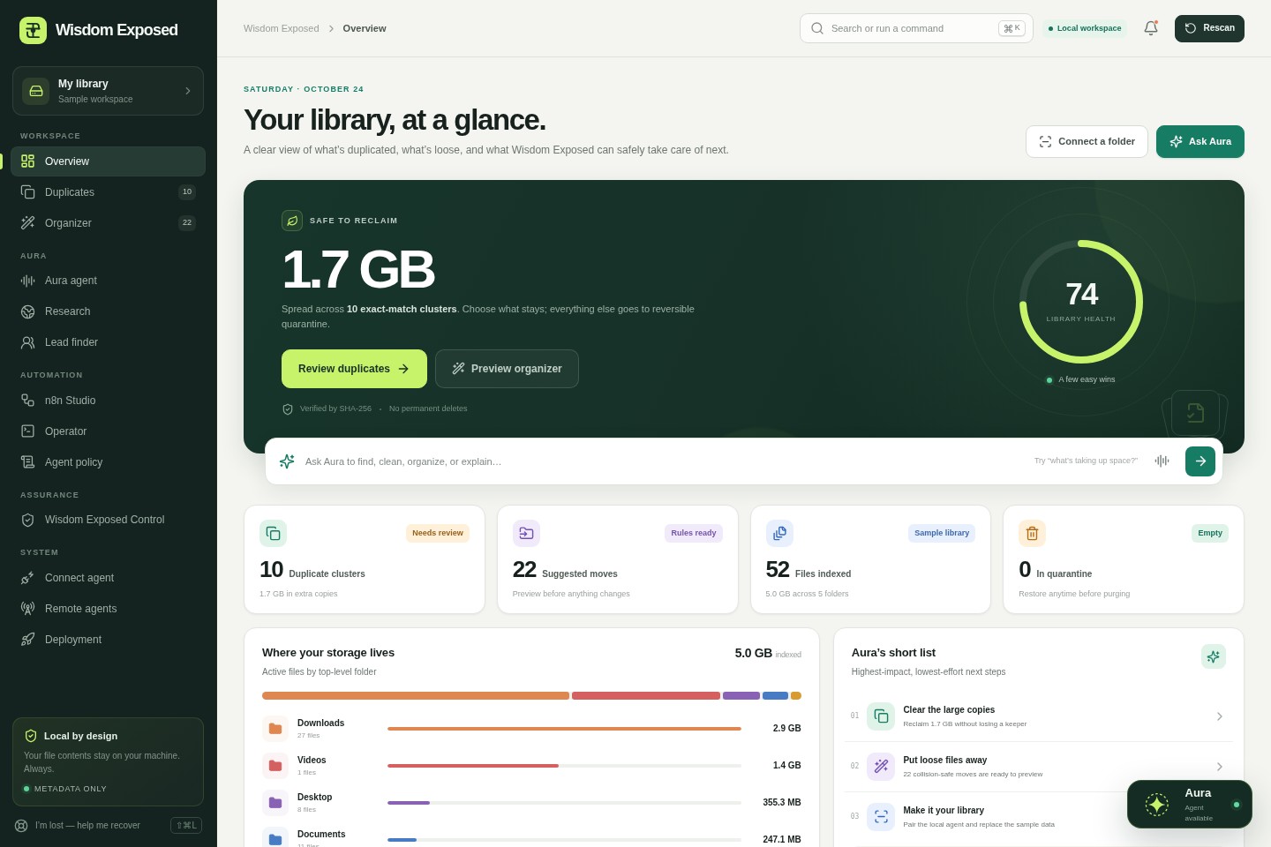
Task: Select Aura agent in the sidebar
Action: (108, 281)
